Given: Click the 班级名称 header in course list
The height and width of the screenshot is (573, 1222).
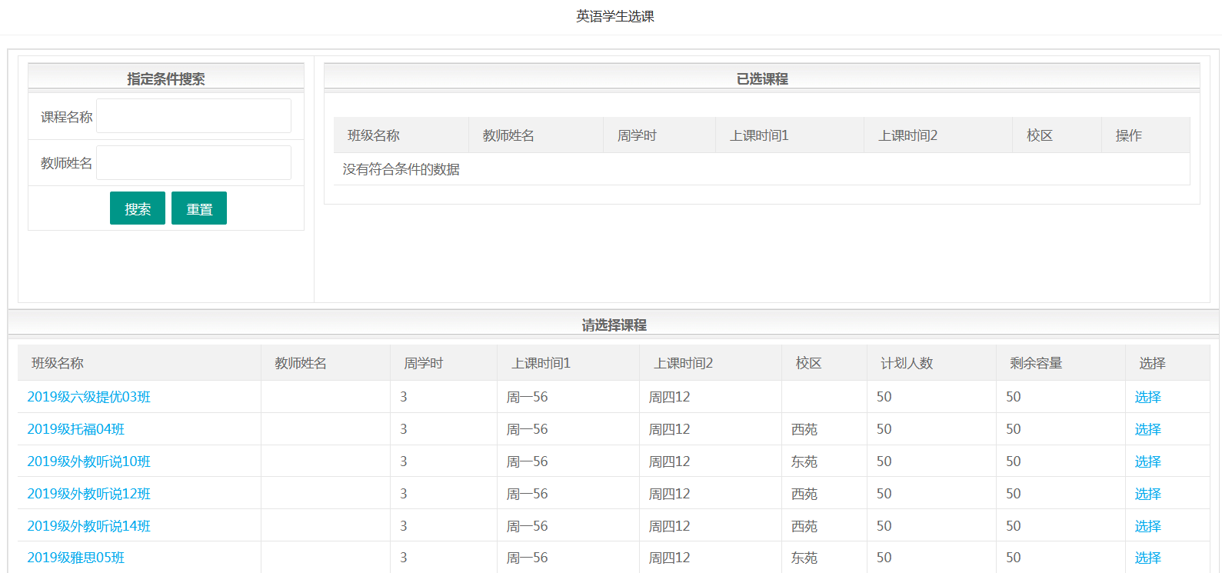Looking at the screenshot, I should tap(58, 363).
